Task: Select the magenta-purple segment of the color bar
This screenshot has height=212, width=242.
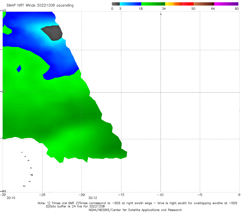Action: (x=226, y=4)
